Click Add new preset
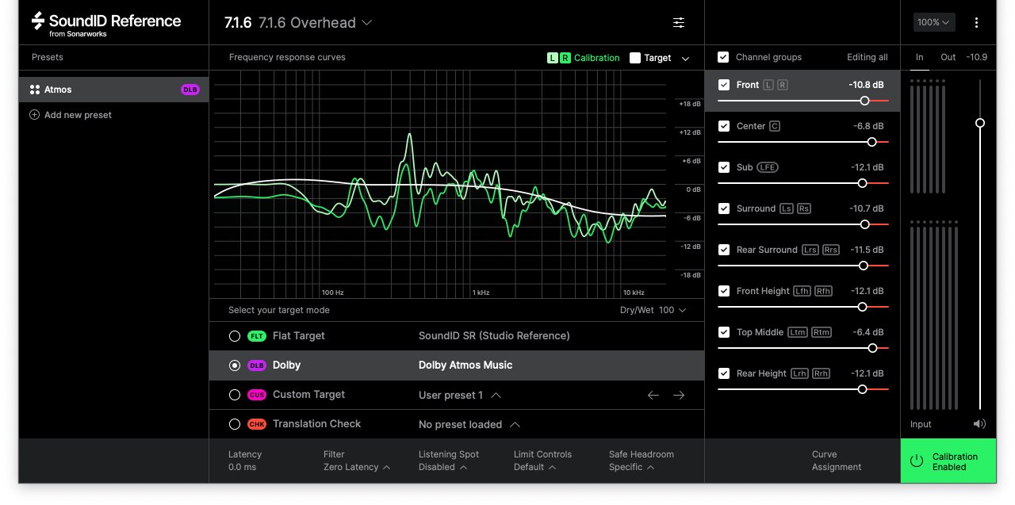The image size is (1015, 505). tap(71, 115)
